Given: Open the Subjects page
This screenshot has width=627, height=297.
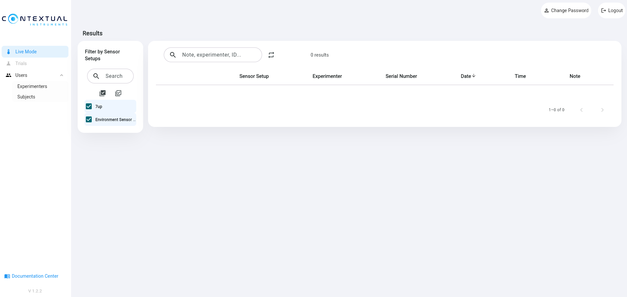Looking at the screenshot, I should (x=26, y=97).
